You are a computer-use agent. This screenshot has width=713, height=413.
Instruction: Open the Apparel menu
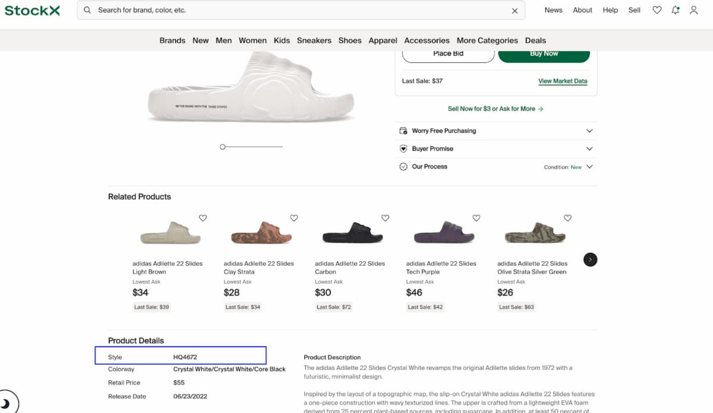[x=383, y=40]
